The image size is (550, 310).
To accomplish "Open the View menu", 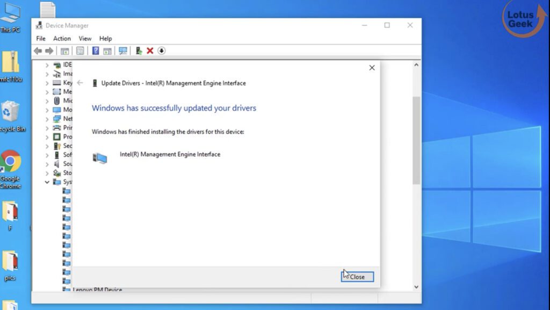I will click(85, 39).
